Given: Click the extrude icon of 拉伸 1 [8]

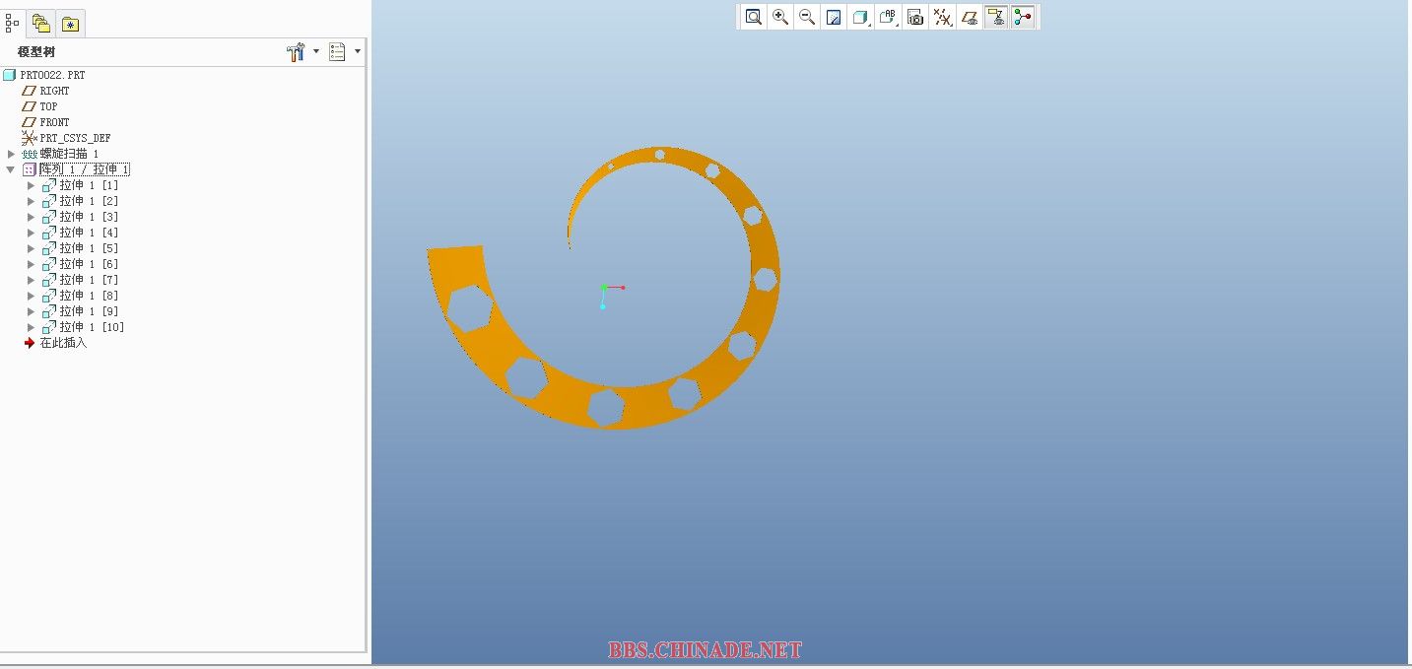Looking at the screenshot, I should [x=49, y=296].
